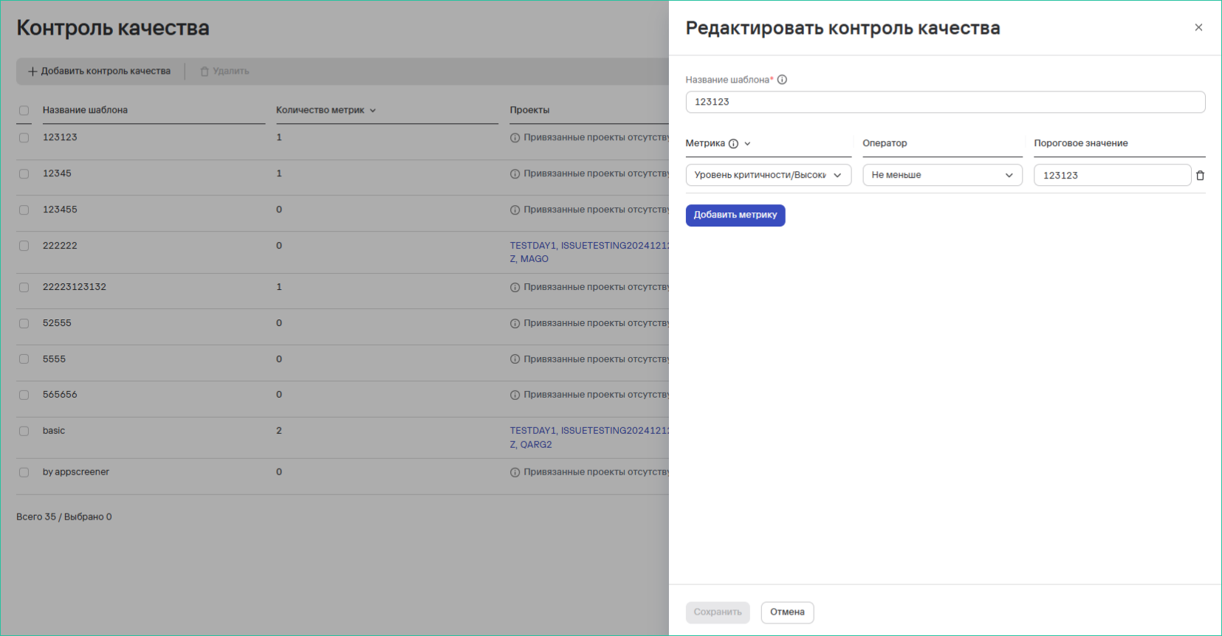Close the edit quality control panel
The width and height of the screenshot is (1222, 636).
click(x=1198, y=27)
